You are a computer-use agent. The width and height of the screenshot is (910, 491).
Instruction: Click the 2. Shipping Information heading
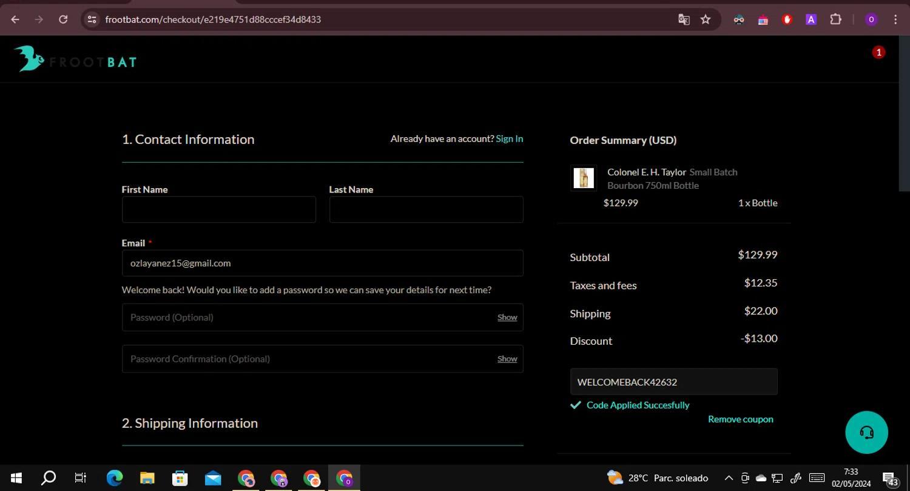pyautogui.click(x=190, y=423)
